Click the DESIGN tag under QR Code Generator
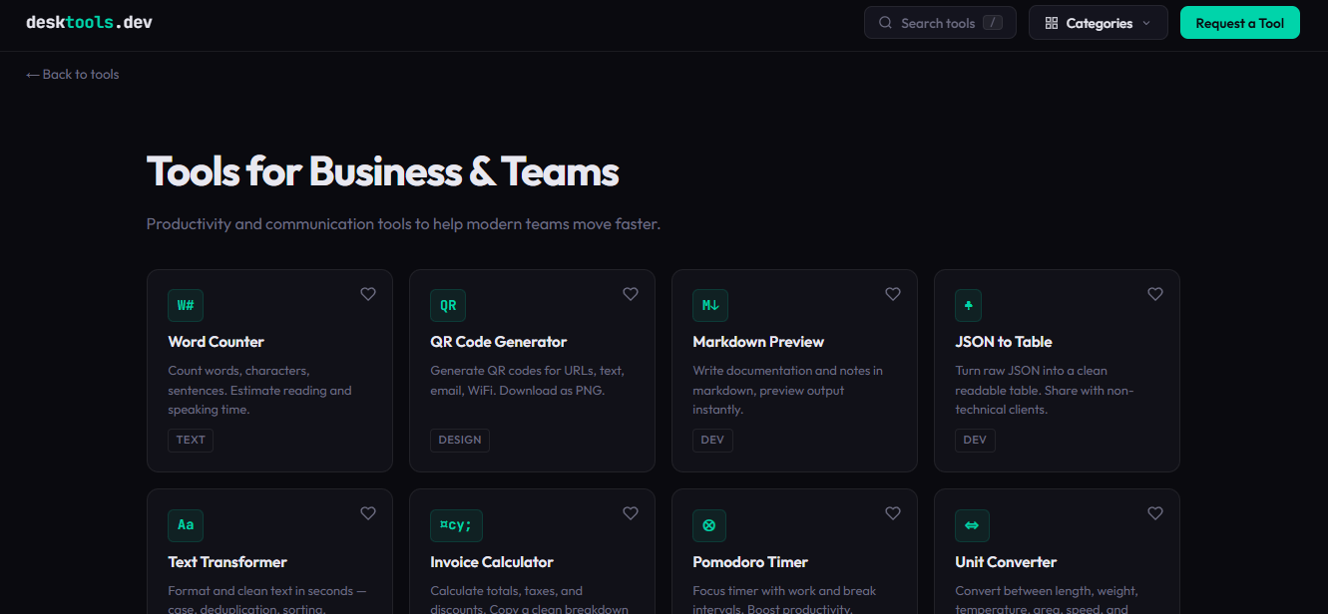 click(x=460, y=440)
